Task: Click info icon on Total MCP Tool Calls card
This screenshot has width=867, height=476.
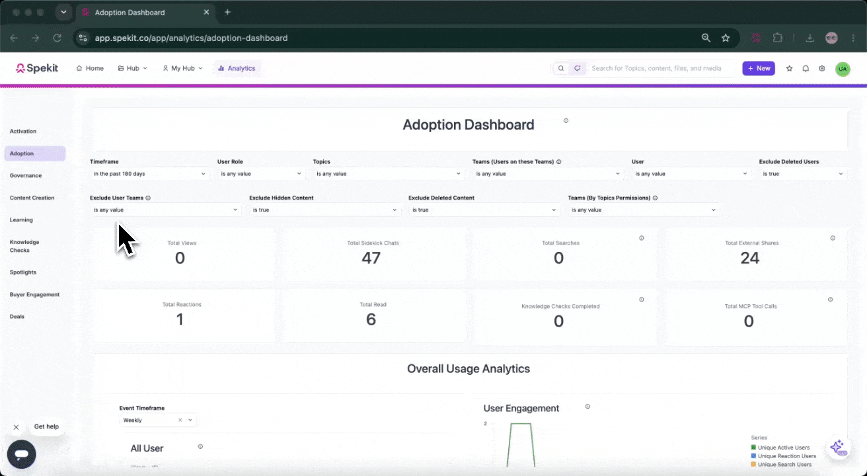Action: (x=831, y=299)
